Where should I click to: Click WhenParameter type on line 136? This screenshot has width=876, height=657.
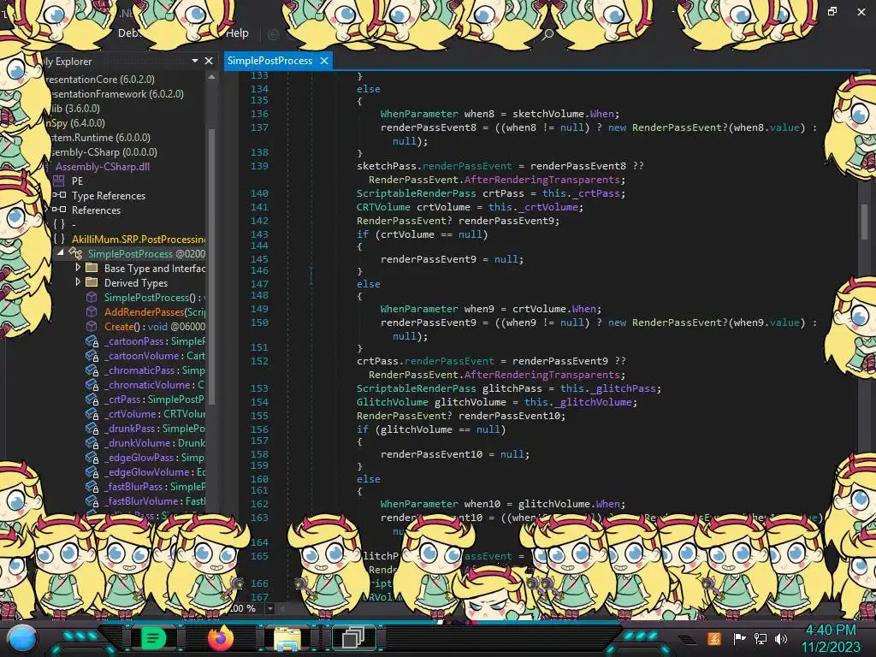point(419,114)
